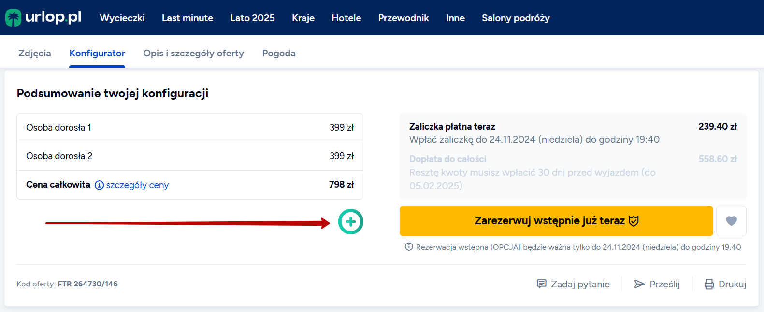Add offer to favorites with heart icon
This screenshot has height=312, width=764.
point(731,221)
